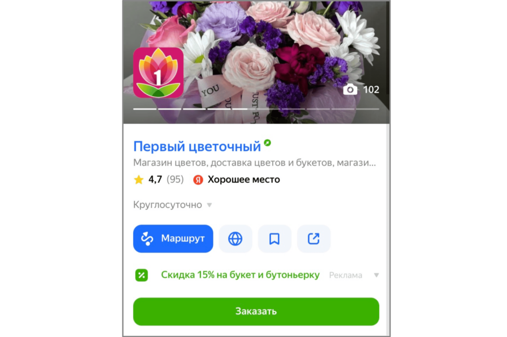
Task: Click the truncated Магазин цветов category line
Action: click(254, 163)
